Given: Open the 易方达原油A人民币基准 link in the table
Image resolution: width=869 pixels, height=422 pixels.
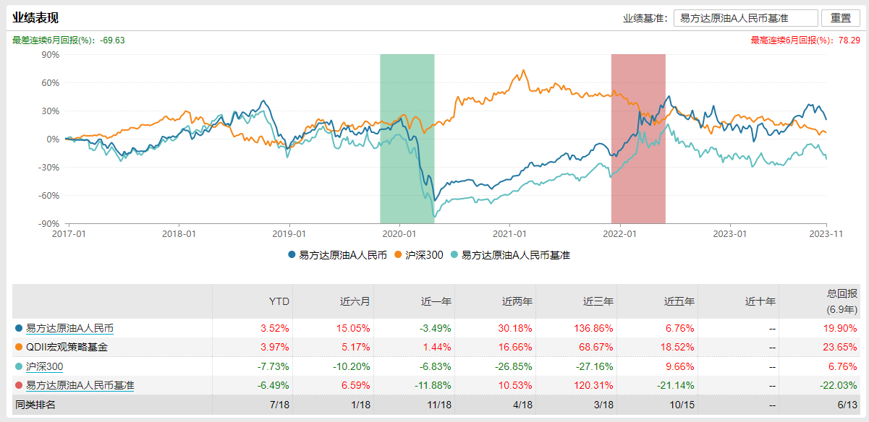Looking at the screenshot, I should [80, 385].
